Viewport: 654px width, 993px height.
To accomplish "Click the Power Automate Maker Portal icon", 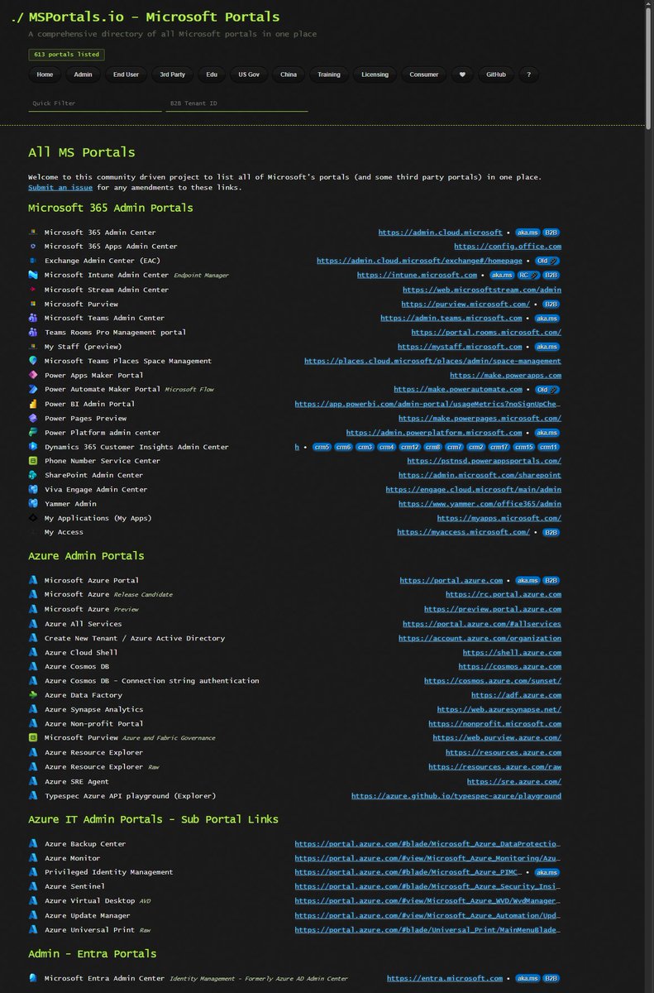I will [x=33, y=389].
